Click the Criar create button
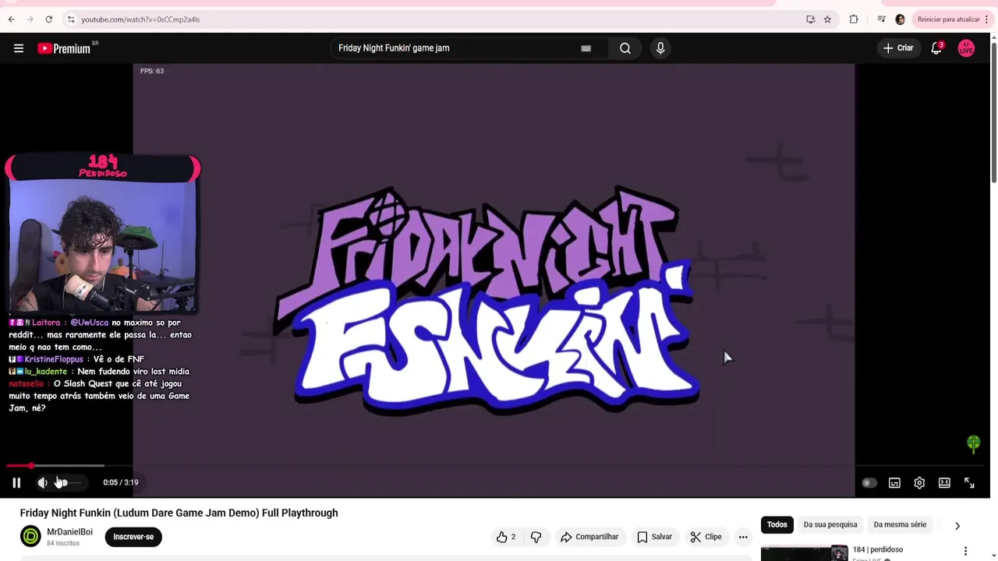Image resolution: width=998 pixels, height=561 pixels. [898, 48]
